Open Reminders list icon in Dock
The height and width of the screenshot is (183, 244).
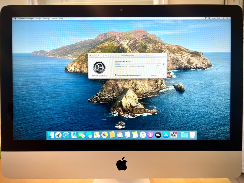[x=127, y=135]
